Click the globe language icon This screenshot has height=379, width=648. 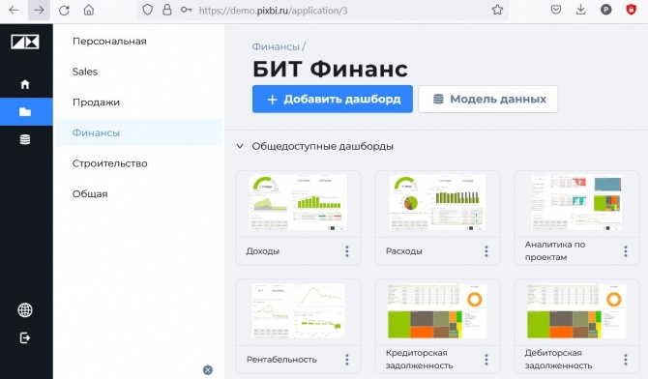click(x=25, y=310)
